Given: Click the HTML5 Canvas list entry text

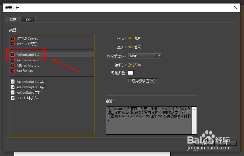Looking at the screenshot, I should pyautogui.click(x=27, y=38).
